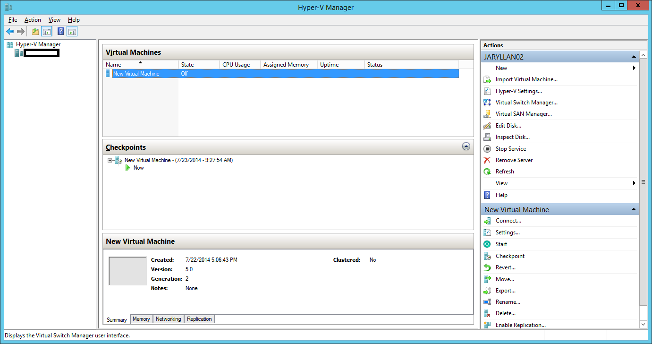This screenshot has width=652, height=344.
Task: Expand the New submenu arrow
Action: 634,68
